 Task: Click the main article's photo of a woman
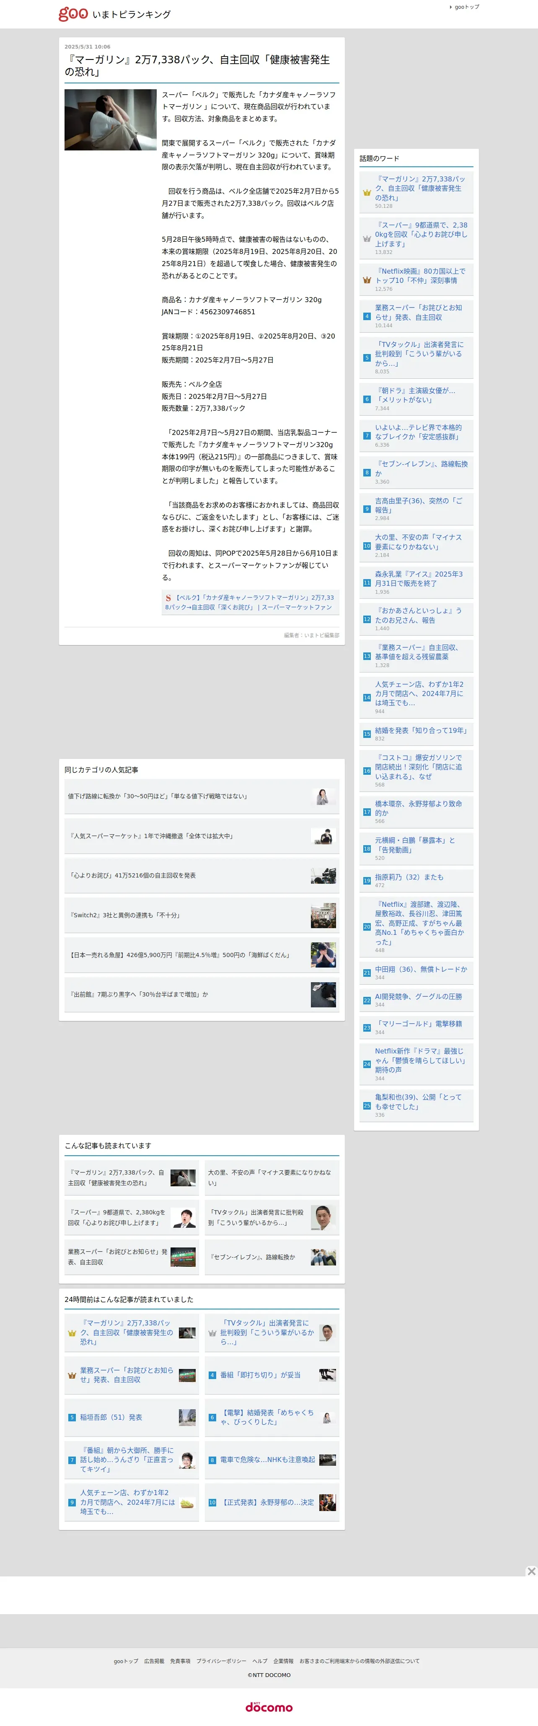tap(111, 119)
